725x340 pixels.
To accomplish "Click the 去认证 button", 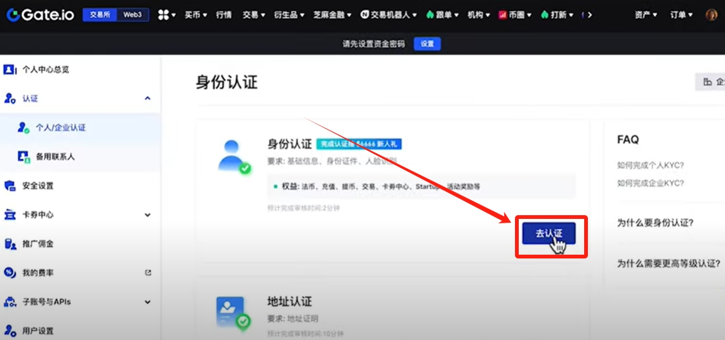I will click(x=548, y=233).
